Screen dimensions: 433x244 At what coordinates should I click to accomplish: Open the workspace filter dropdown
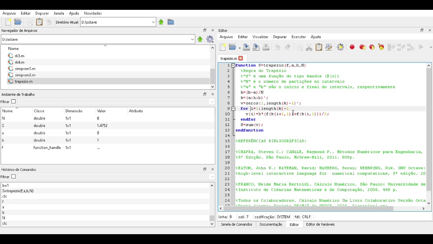click(x=212, y=102)
